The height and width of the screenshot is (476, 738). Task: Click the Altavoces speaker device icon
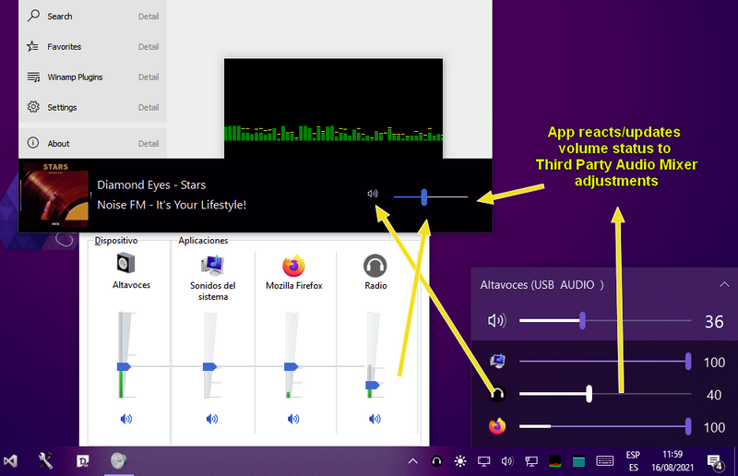125,263
